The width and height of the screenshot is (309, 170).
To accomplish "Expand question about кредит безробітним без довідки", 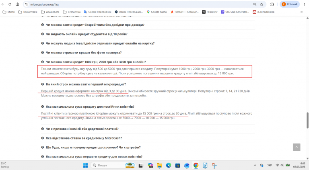I will pos(95,25).
